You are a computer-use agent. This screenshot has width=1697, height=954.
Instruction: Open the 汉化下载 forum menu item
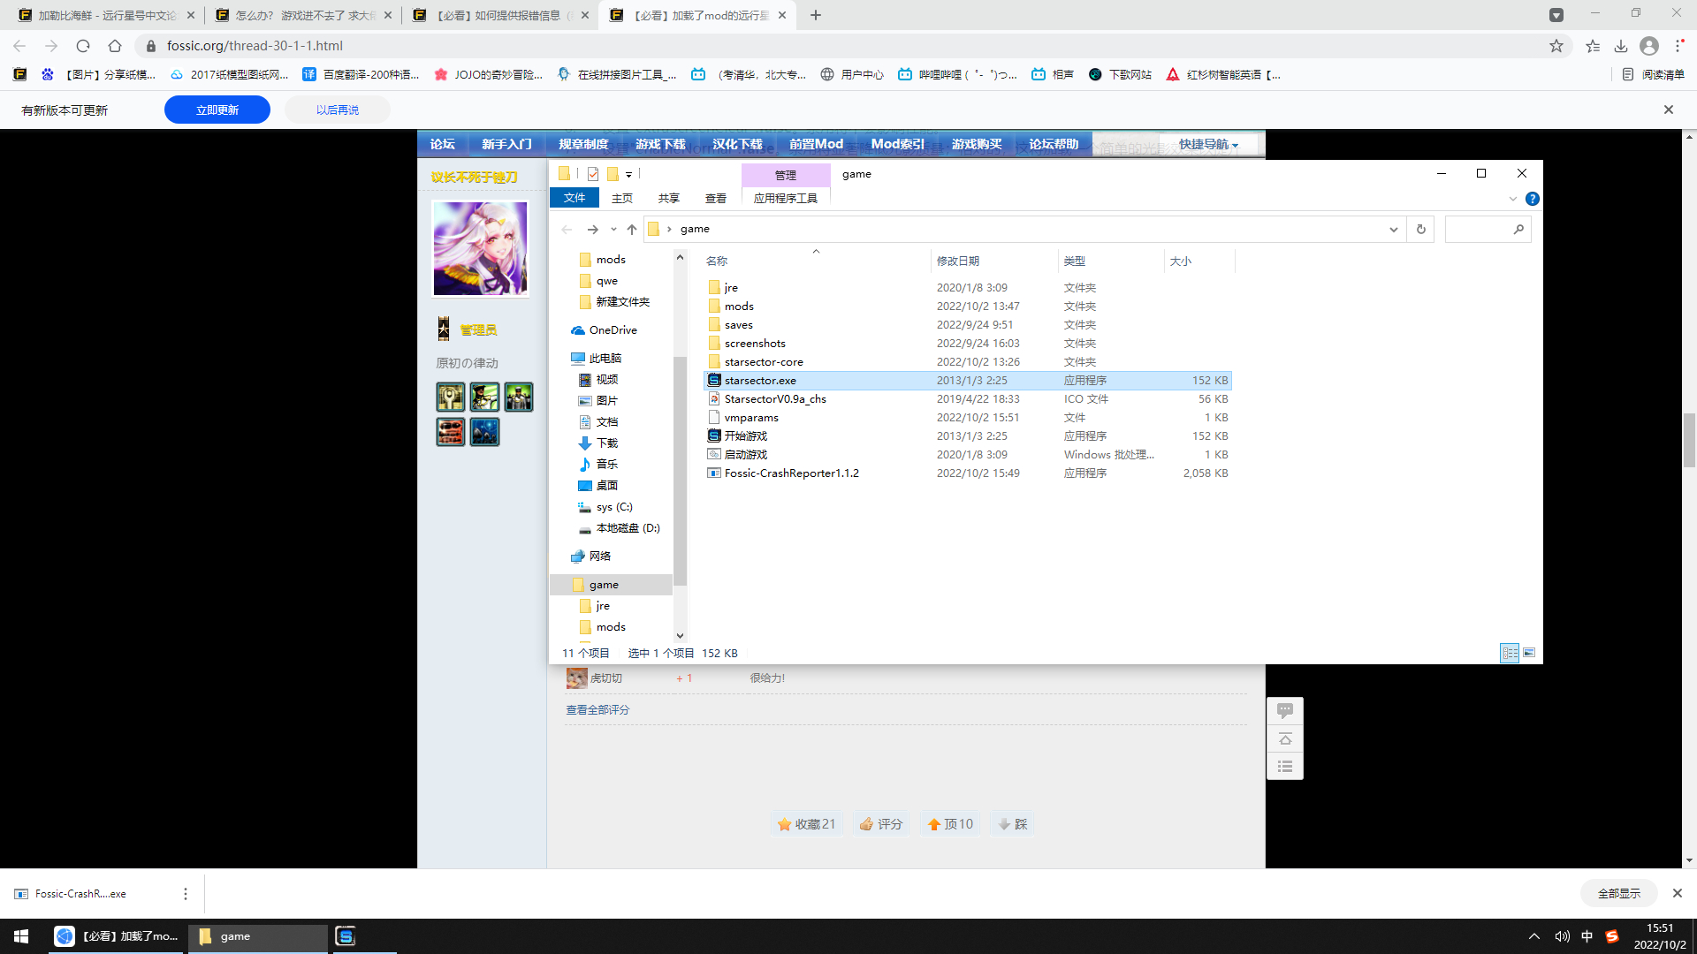pyautogui.click(x=737, y=144)
